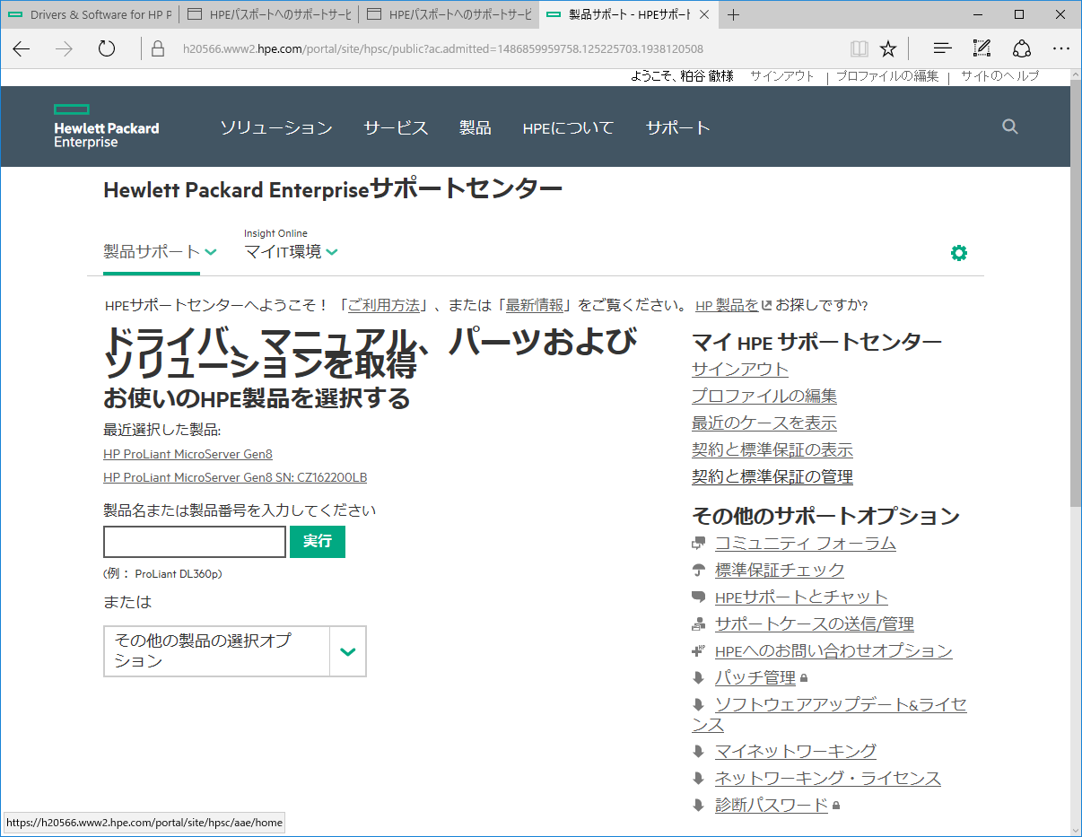1082x837 pixels.
Task: Open the サービス navigation menu
Action: 396,128
